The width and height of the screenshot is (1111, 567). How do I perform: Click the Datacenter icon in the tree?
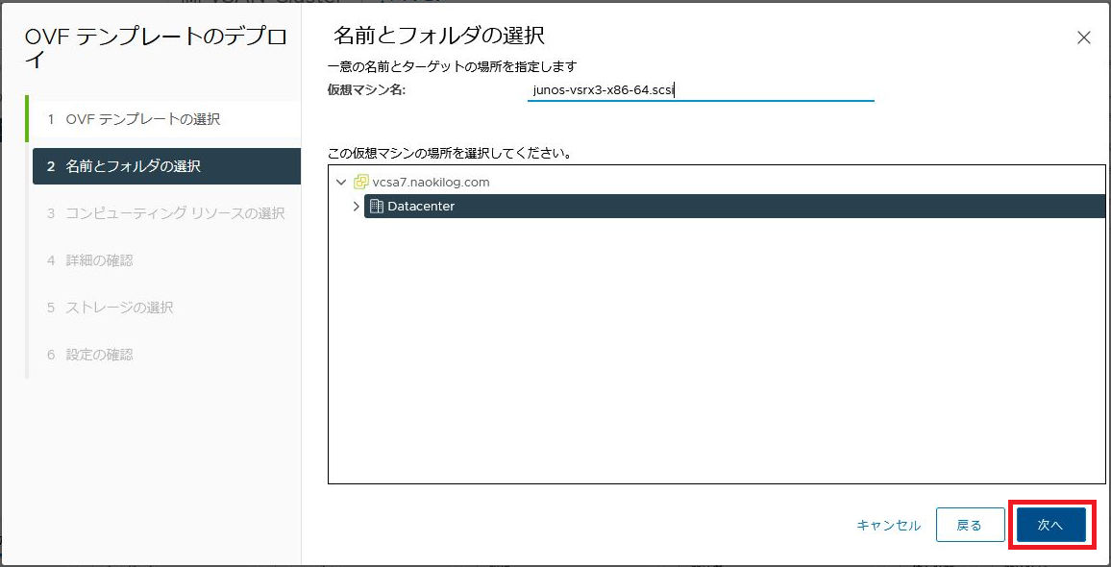pos(377,207)
